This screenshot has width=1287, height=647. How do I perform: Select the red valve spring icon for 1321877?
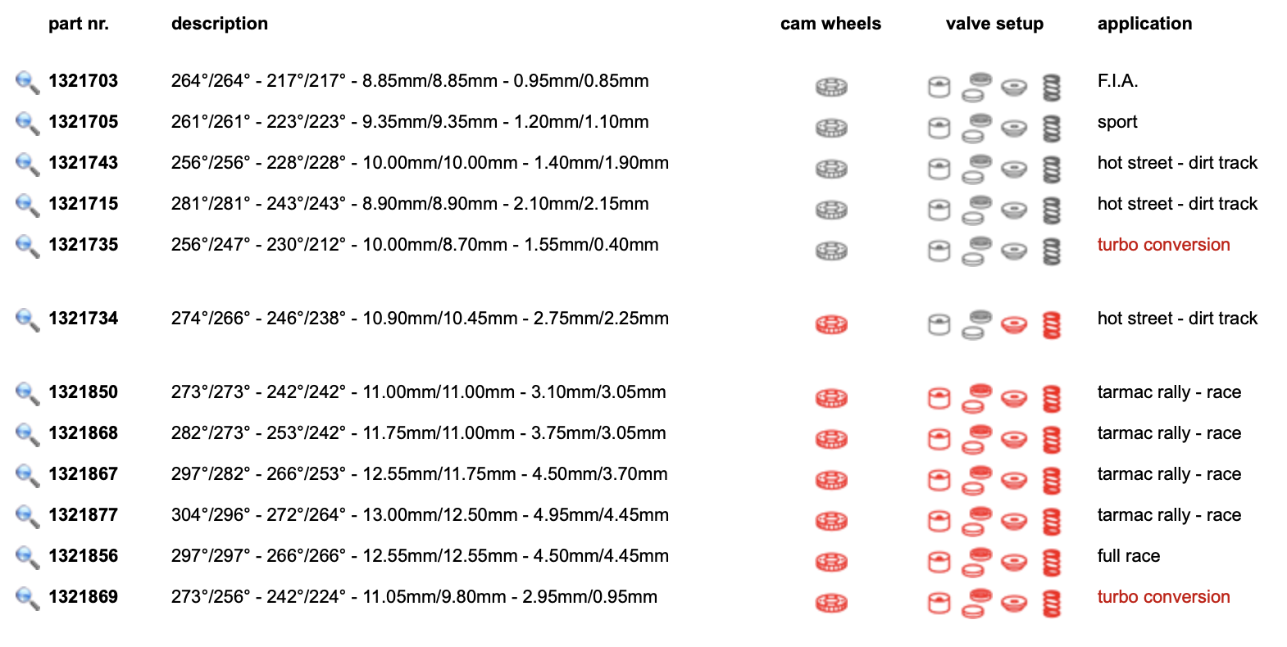pyautogui.click(x=1051, y=521)
